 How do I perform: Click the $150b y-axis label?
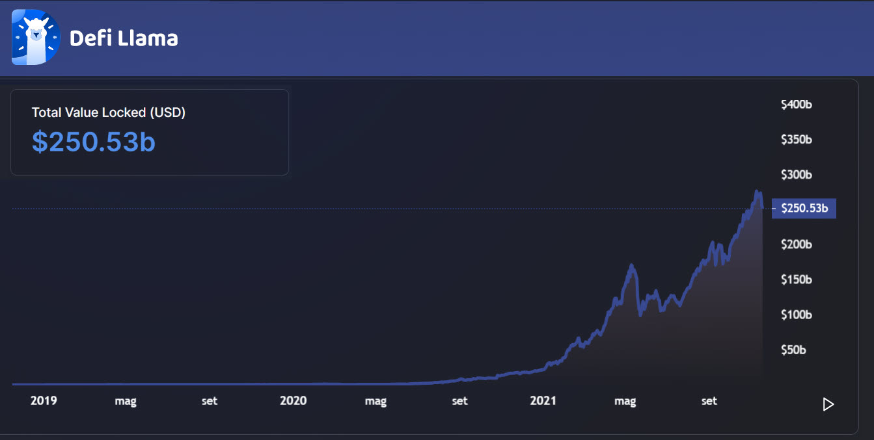point(797,279)
